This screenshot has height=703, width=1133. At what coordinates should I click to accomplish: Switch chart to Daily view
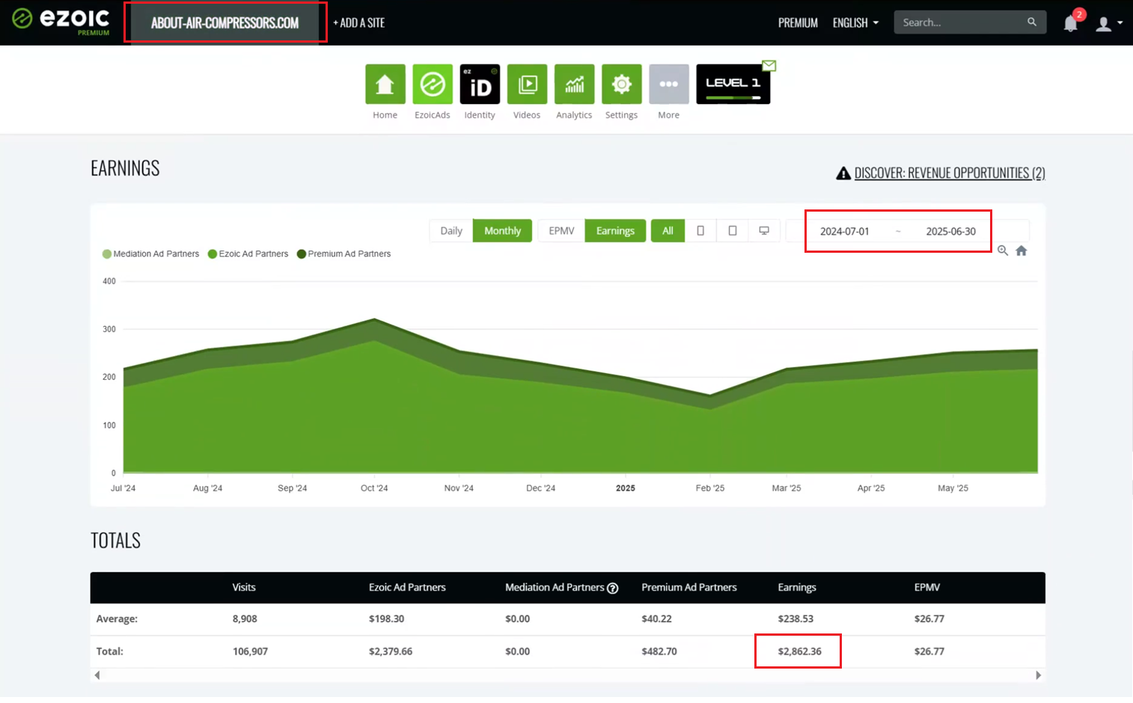point(451,230)
